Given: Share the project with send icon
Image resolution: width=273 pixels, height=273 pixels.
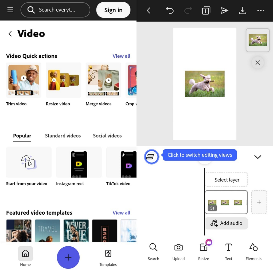Looking at the screenshot, I should tap(224, 11).
